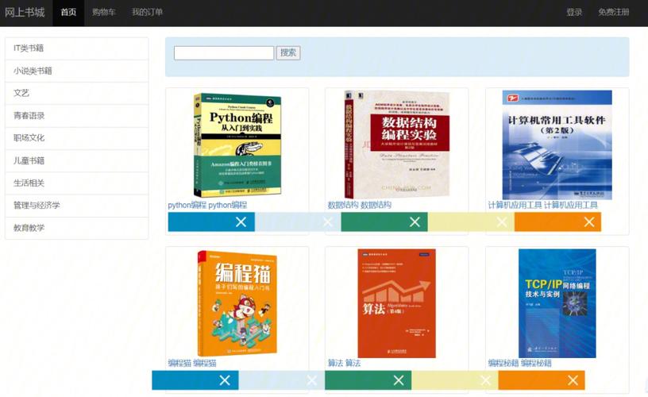Click the 搜索 search button

[x=288, y=53]
